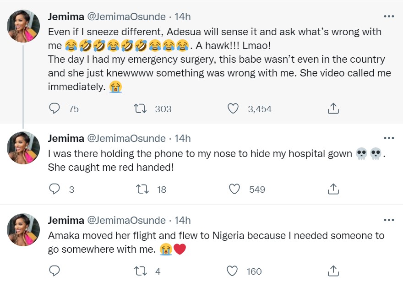Open more options on the Amaka tweet

click(x=389, y=220)
